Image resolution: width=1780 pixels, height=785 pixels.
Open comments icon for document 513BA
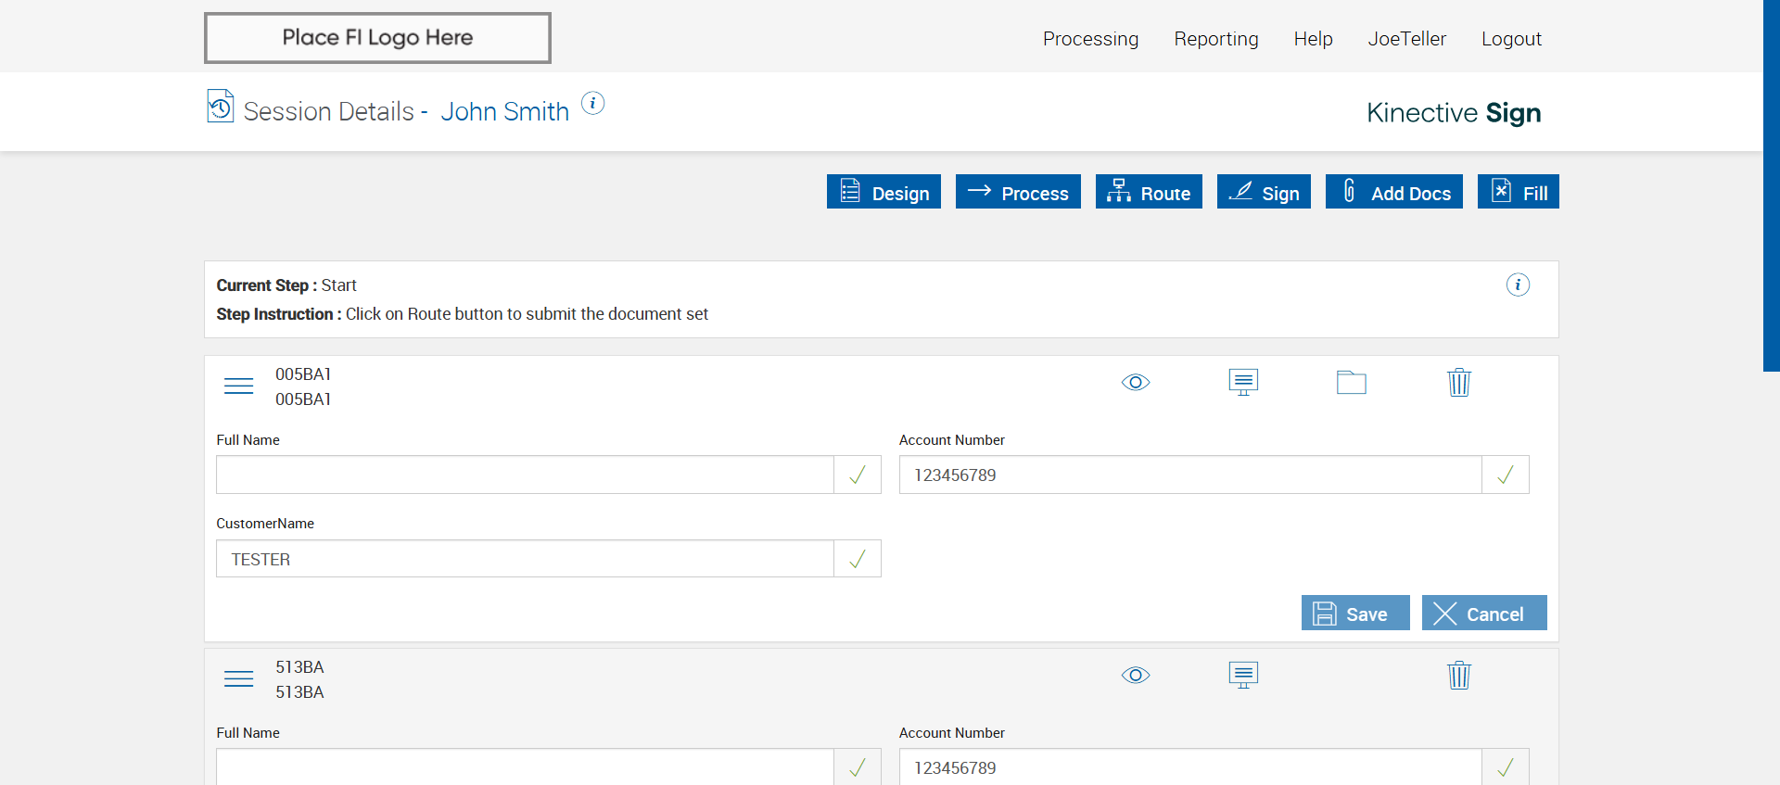(x=1243, y=675)
